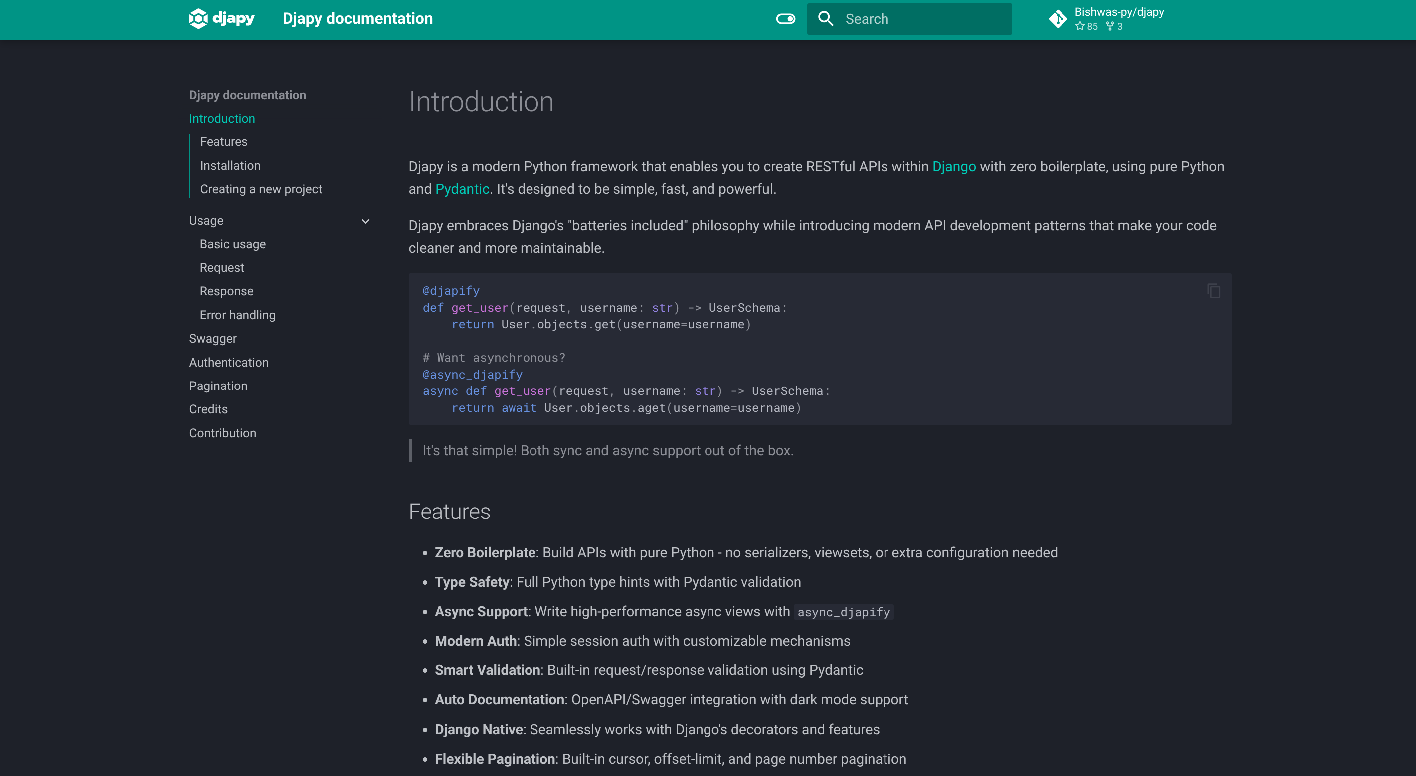1416x776 pixels.
Task: Click the djapy logo icon
Action: (199, 18)
